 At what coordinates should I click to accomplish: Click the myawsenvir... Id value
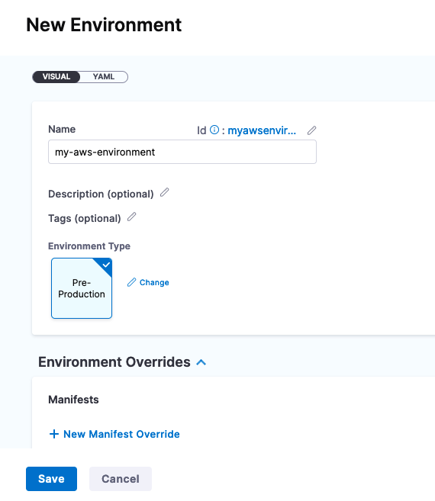point(262,130)
